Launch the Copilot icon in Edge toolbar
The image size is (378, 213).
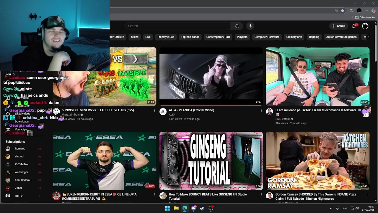tap(374, 11)
